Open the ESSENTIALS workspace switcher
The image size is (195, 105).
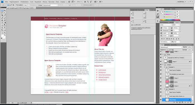pyautogui.click(x=182, y=2)
